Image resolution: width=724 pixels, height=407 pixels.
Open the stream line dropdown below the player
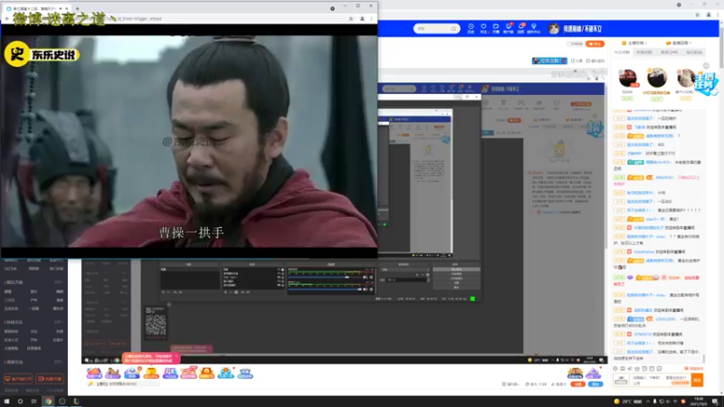[511, 383]
